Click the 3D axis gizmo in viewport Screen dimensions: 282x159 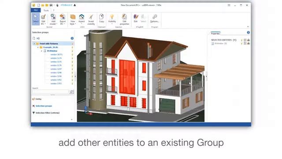(x=87, y=110)
